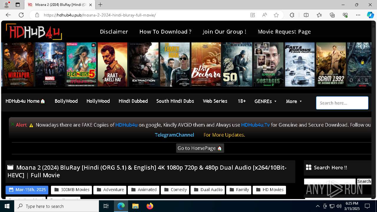Open the Mar-15th, 2025 date tag
This screenshot has width=377, height=212.
27,190
